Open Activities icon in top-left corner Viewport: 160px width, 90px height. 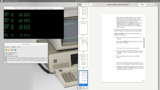click(2, 1)
